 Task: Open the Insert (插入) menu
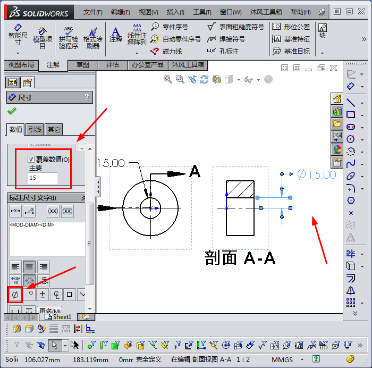coord(175,12)
